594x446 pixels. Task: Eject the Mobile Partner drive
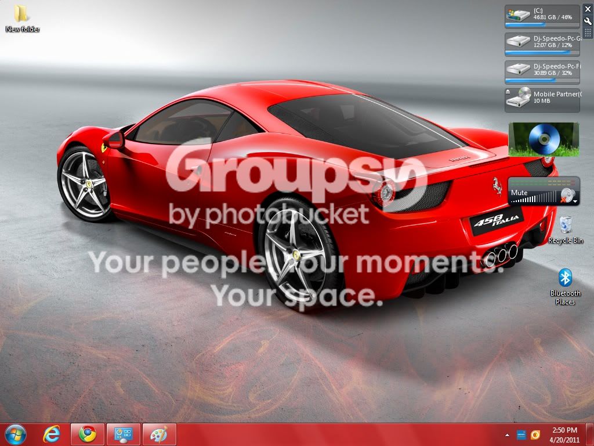coord(508,92)
